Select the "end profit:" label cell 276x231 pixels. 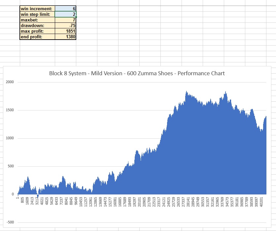[37, 37]
